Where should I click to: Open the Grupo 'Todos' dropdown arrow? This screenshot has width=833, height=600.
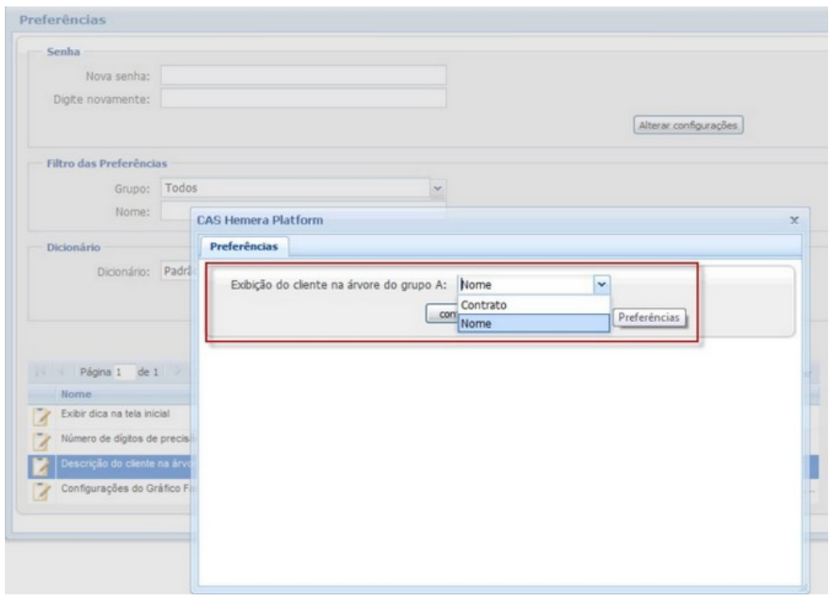pyautogui.click(x=438, y=189)
